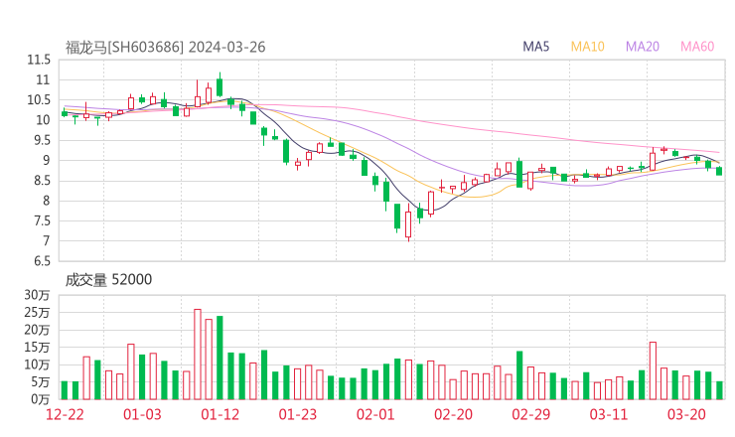735x437 pixels.
Task: Select the 01-03 date axis label
Action: (x=142, y=414)
